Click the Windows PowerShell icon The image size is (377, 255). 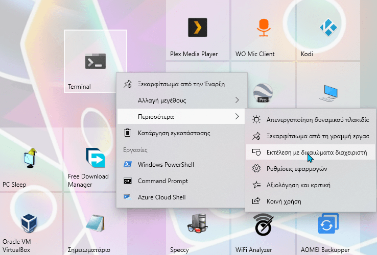click(127, 165)
